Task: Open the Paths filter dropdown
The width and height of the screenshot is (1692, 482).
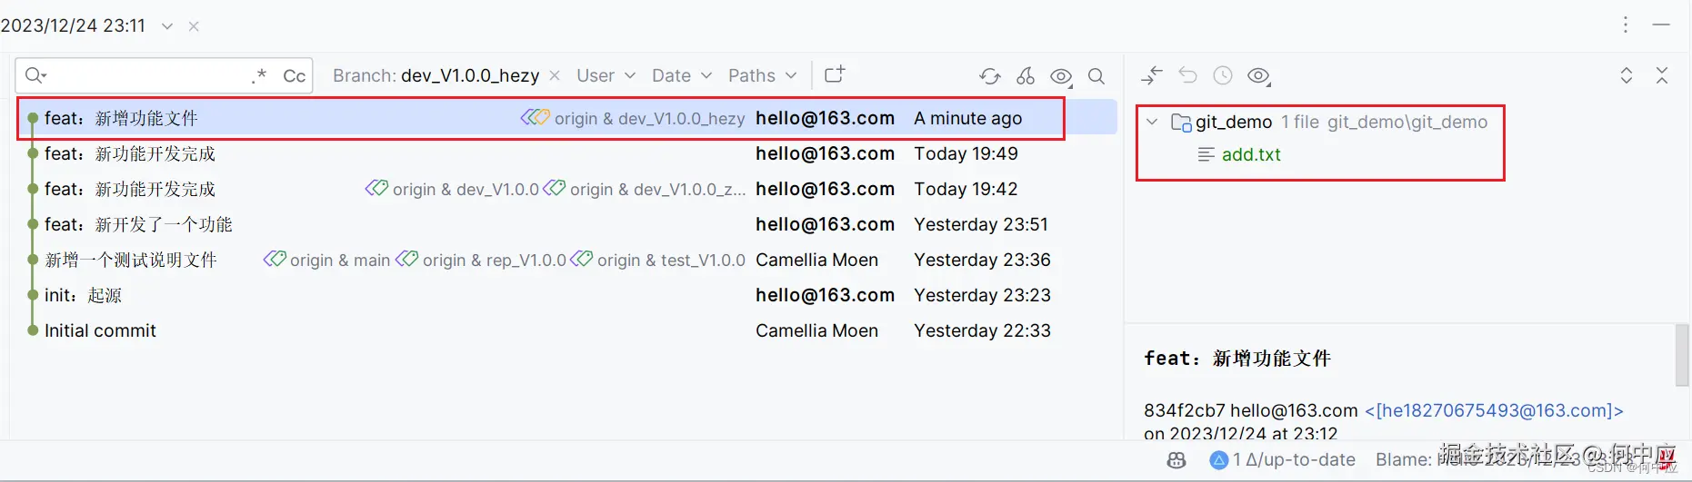Action: [762, 75]
